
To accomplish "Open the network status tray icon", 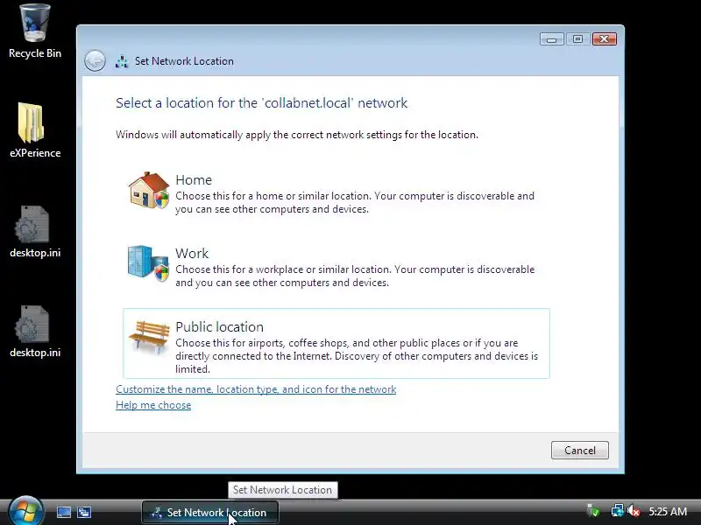I will point(617,511).
